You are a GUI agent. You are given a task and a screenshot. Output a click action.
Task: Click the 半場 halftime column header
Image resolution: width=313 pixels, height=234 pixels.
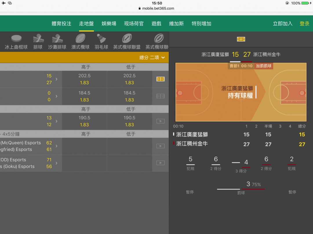pos(268,126)
